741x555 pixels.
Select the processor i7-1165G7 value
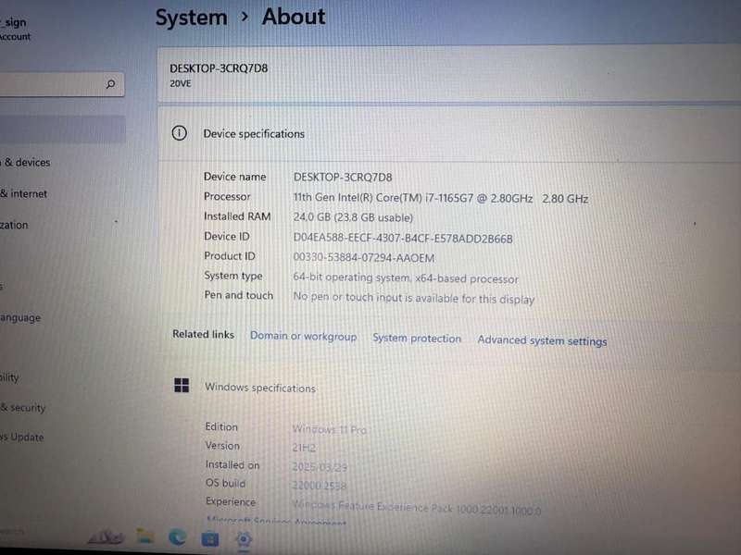click(441, 198)
